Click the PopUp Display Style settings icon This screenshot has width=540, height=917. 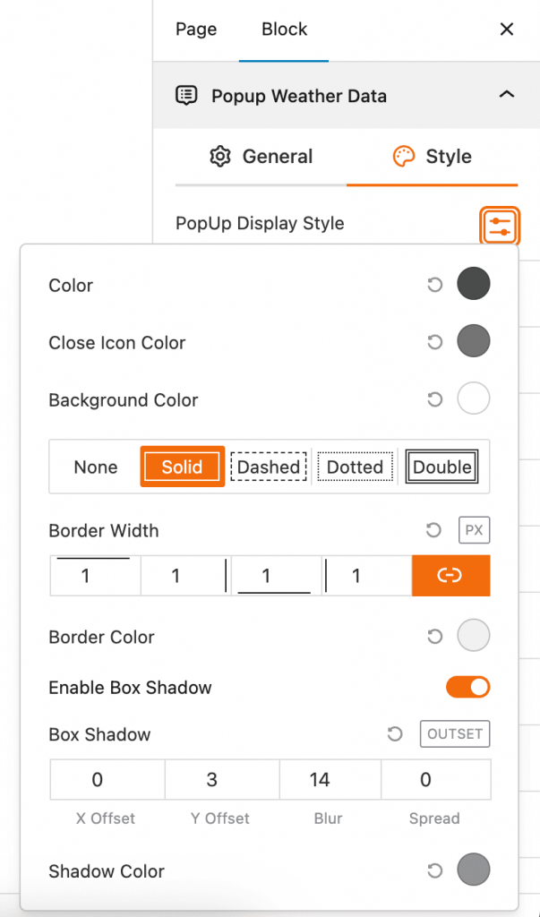[499, 225]
